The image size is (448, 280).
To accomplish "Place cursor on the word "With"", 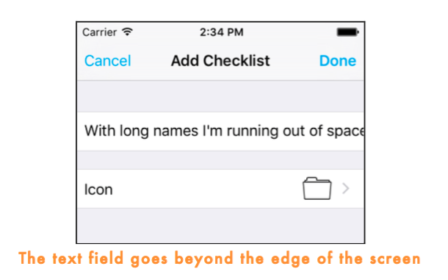I will (x=100, y=131).
